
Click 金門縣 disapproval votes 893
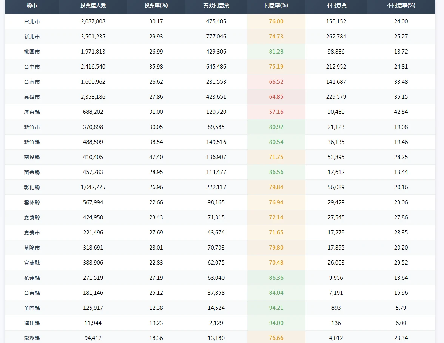[336, 308]
